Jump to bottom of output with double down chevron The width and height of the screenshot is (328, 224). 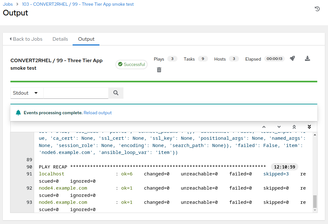click(309, 127)
